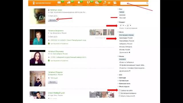The image size is (183, 103).
Task: Open the Notifications bell icon
Action: click(79, 3)
